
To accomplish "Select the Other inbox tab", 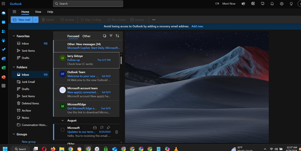I will coord(86,36).
